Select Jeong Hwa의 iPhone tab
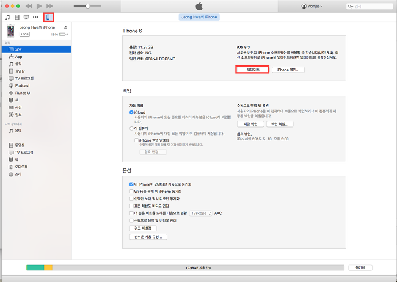Screen dimensions: 397x282 click(199, 17)
